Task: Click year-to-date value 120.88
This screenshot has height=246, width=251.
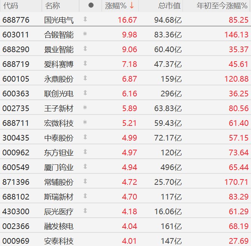Action: pos(236,79)
